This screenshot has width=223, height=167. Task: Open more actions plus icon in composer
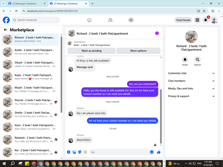pos(69,152)
